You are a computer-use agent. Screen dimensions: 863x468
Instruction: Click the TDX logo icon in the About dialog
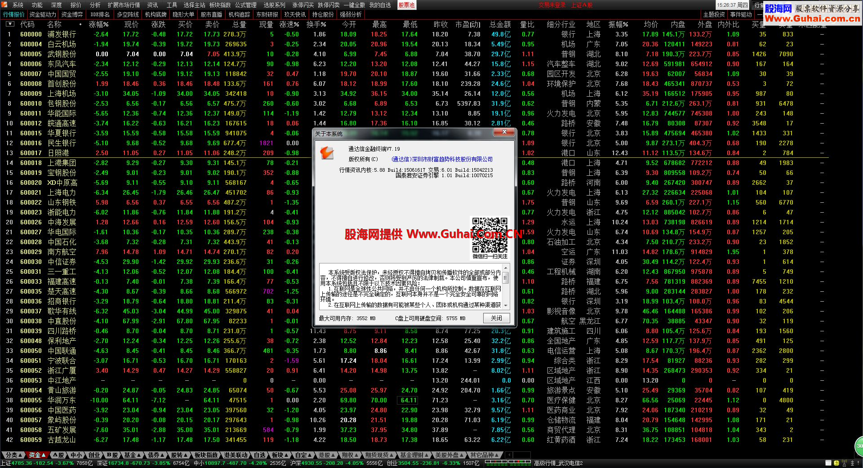[327, 153]
